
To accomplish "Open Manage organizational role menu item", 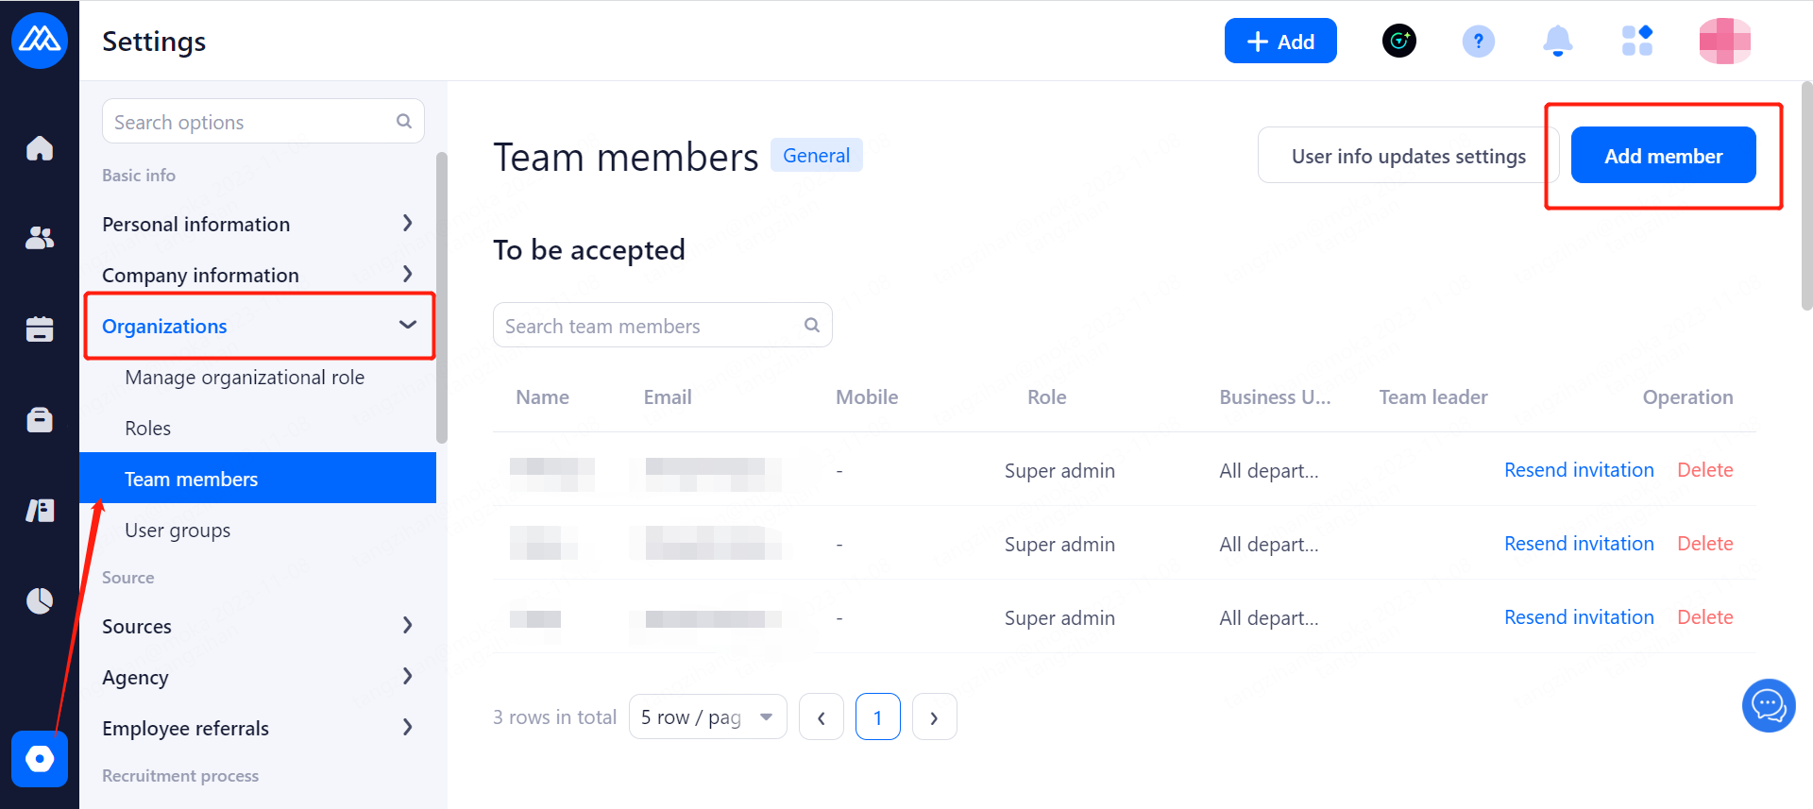I will click(245, 377).
